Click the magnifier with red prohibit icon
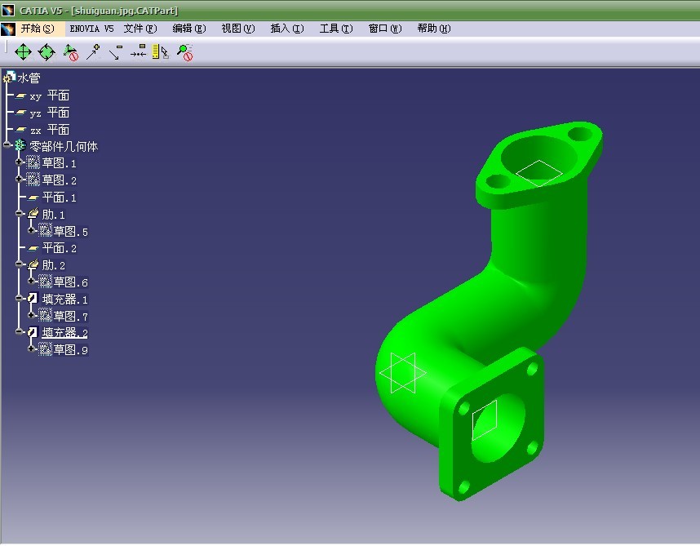The height and width of the screenshot is (546, 700). pyautogui.click(x=185, y=52)
